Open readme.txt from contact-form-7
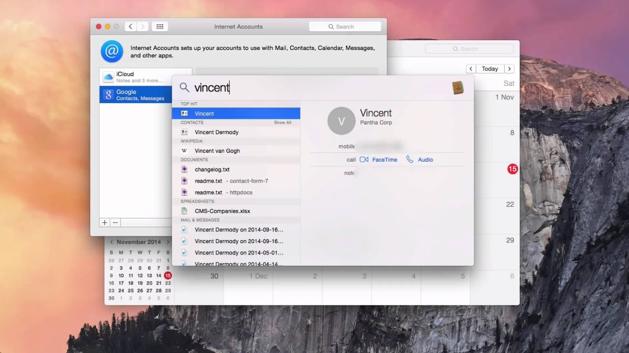 [236, 181]
